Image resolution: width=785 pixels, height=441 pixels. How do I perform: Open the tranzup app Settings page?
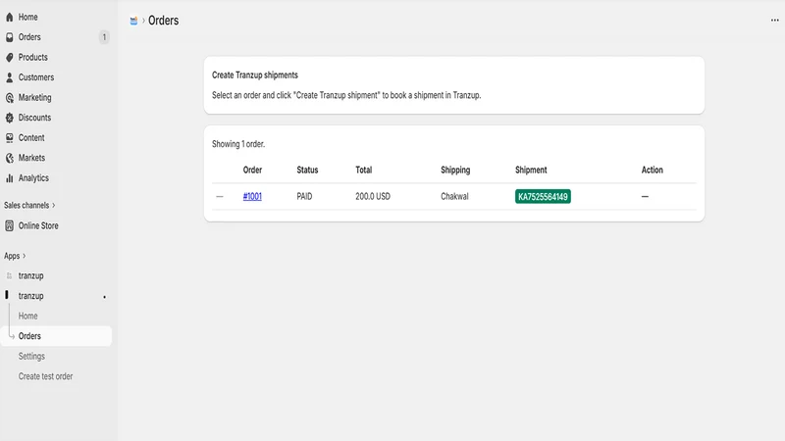[31, 356]
